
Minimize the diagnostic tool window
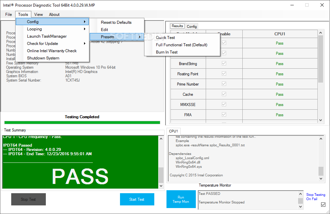point(292,5)
